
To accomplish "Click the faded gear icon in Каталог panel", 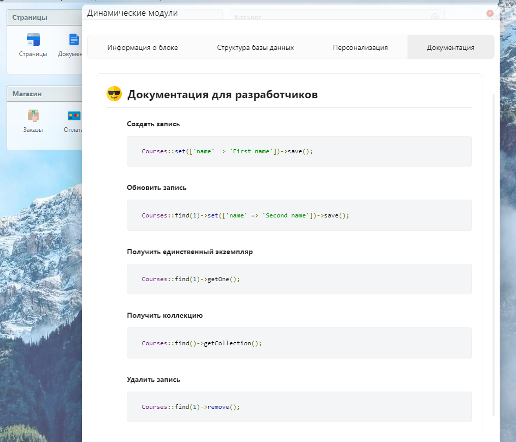I will click(434, 17).
